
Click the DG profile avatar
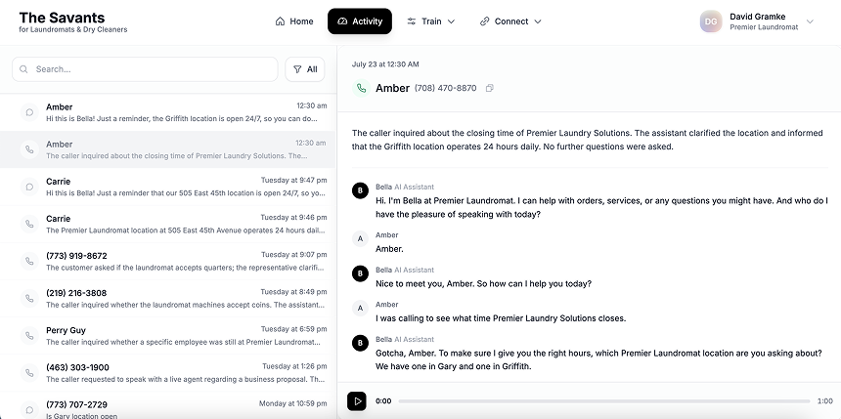[711, 21]
